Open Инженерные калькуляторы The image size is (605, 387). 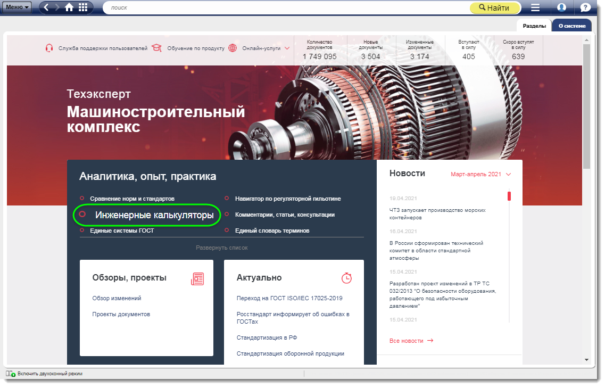154,215
